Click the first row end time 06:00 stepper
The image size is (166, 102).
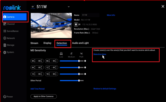pos(51,61)
